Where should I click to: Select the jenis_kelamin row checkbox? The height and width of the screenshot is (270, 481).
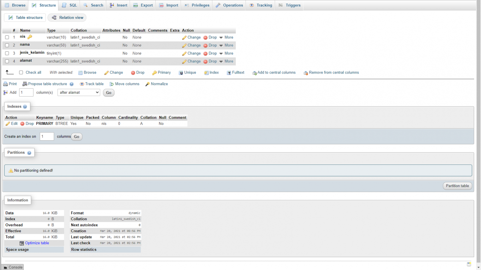pyautogui.click(x=7, y=53)
